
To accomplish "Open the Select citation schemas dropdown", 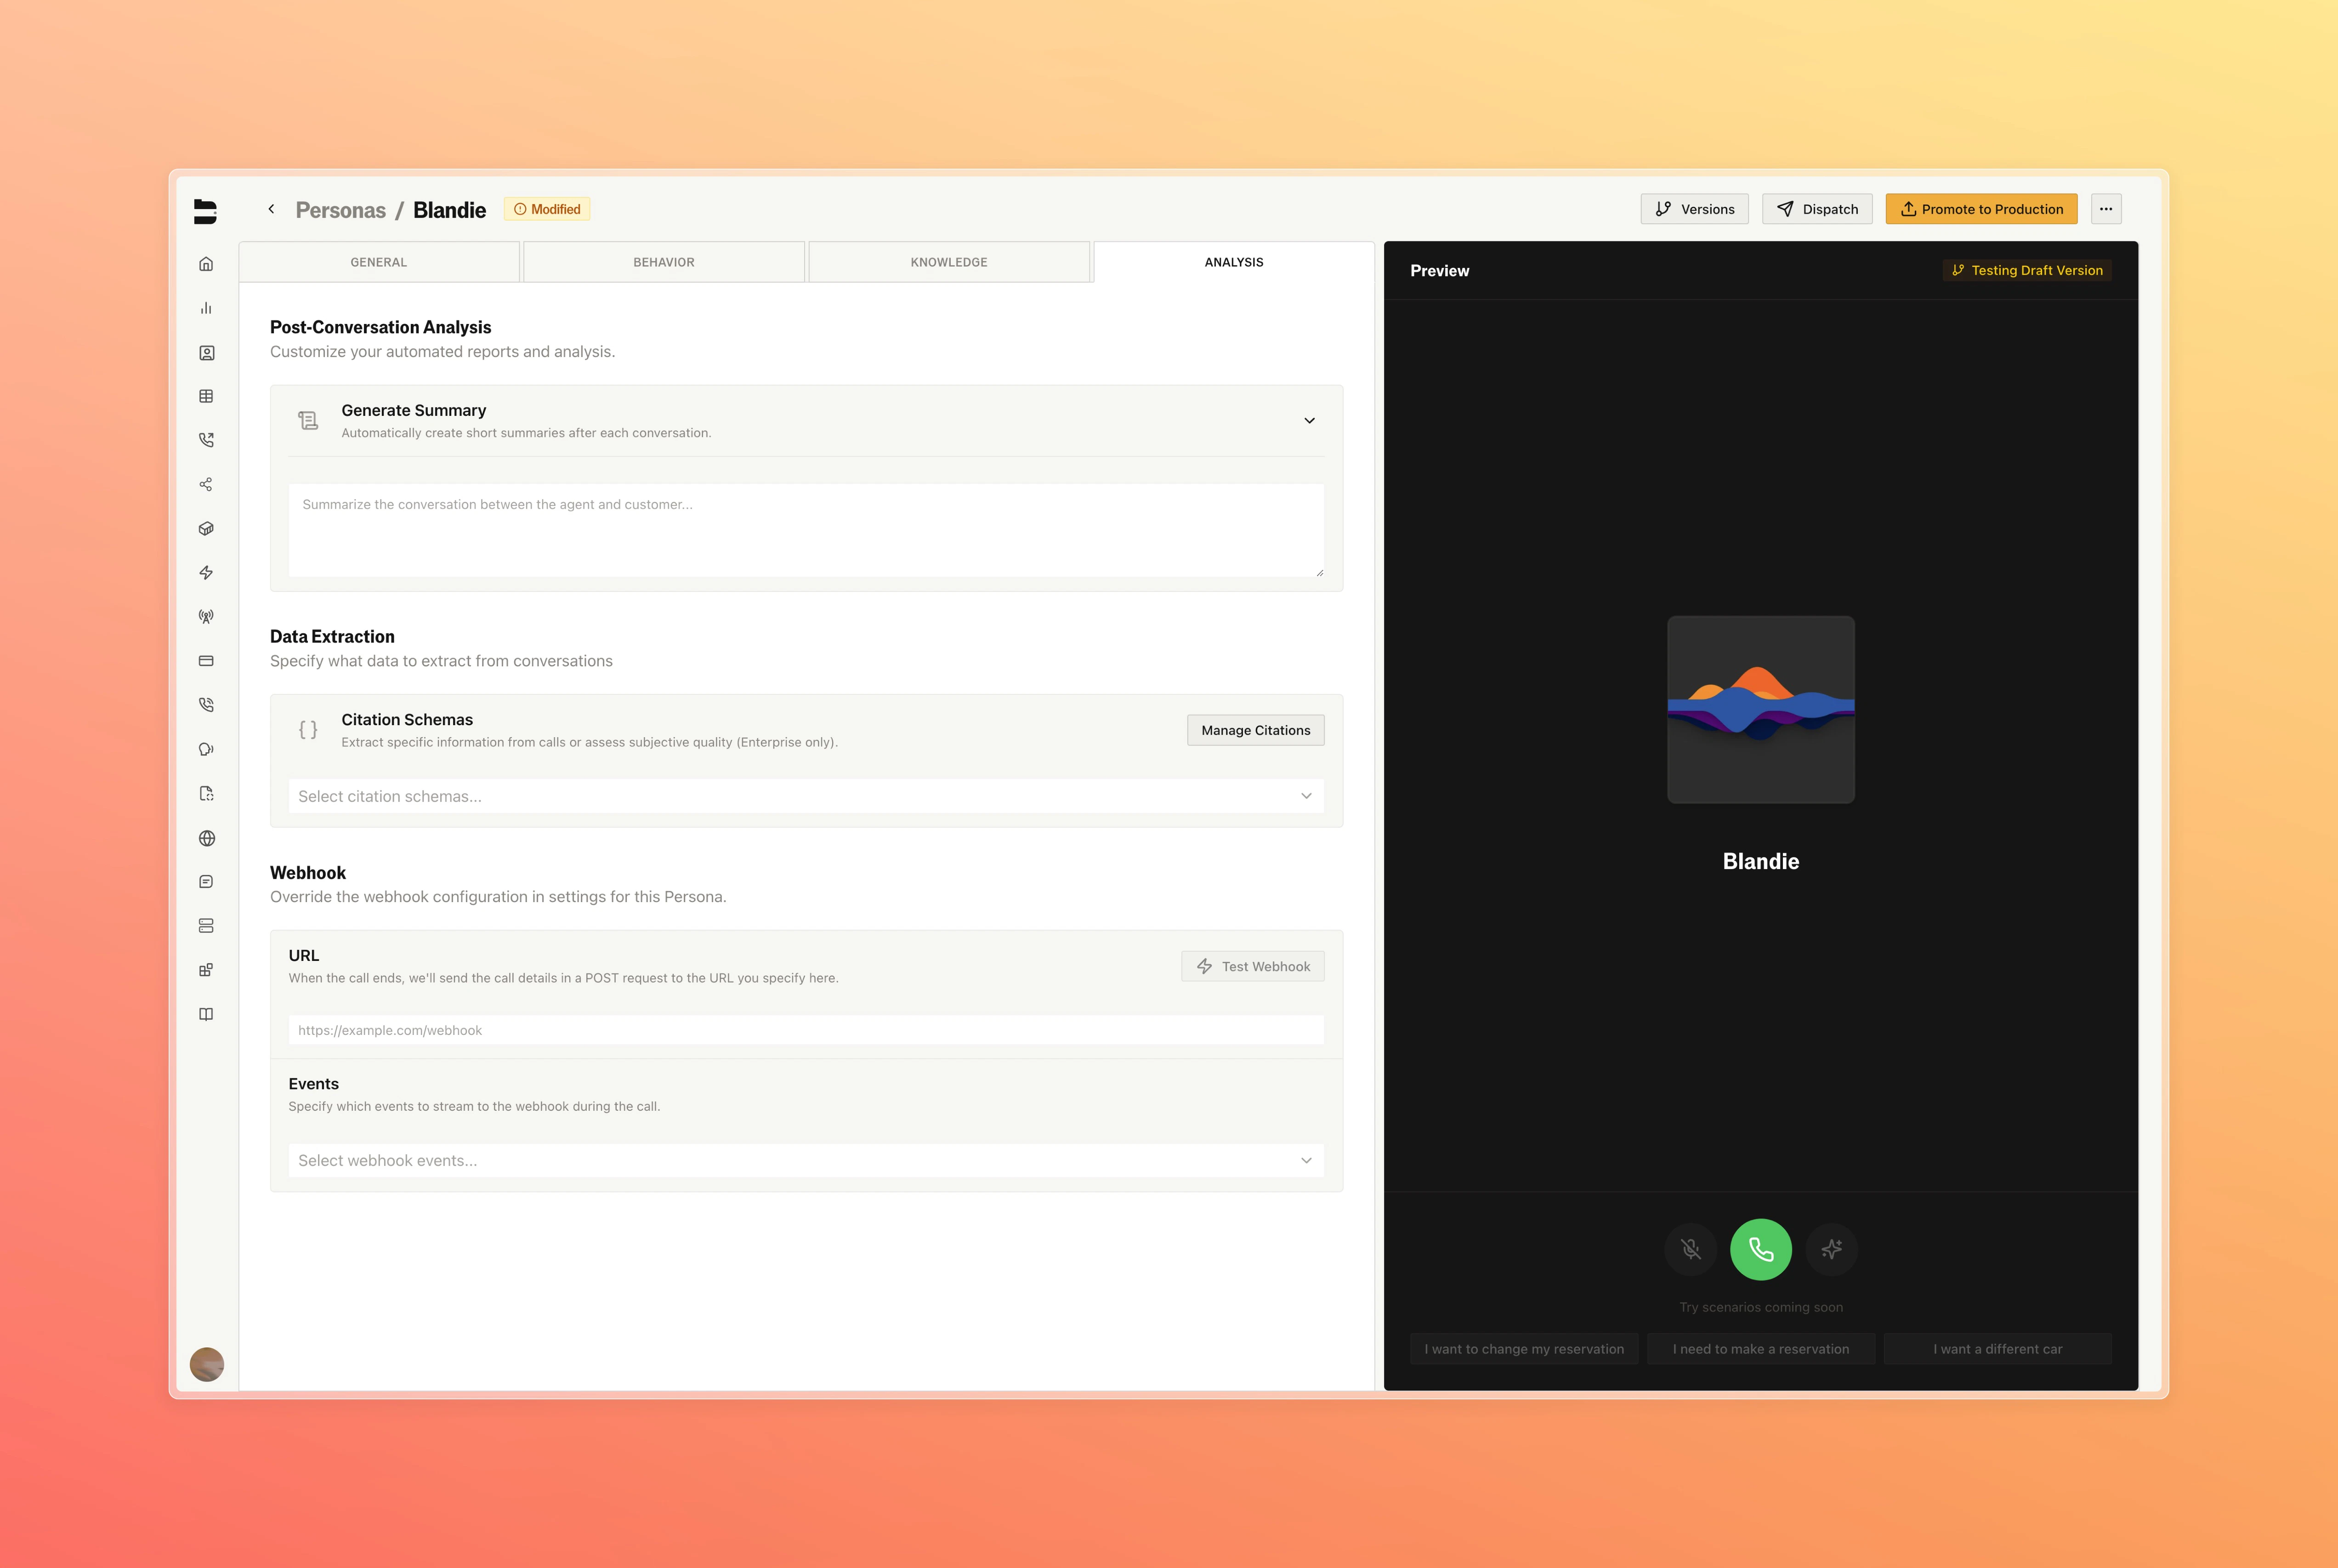I will (x=806, y=796).
